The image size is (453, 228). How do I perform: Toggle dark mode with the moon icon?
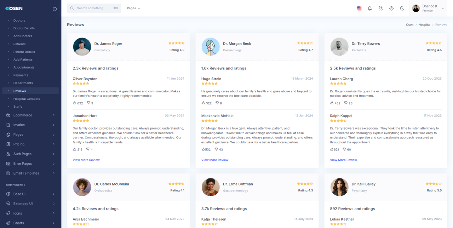pos(402,8)
